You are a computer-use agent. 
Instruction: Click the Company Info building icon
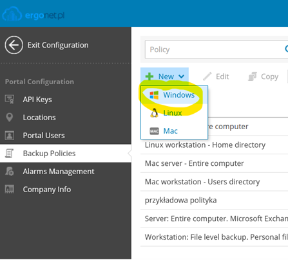pos(10,190)
